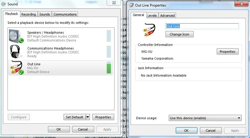Close the Out Line Properties window

coord(242,5)
